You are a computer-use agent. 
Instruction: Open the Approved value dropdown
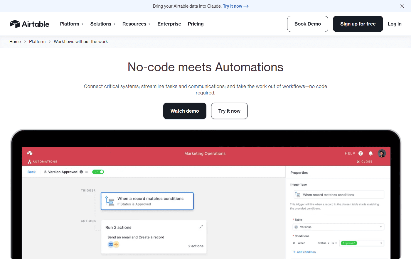362,243
